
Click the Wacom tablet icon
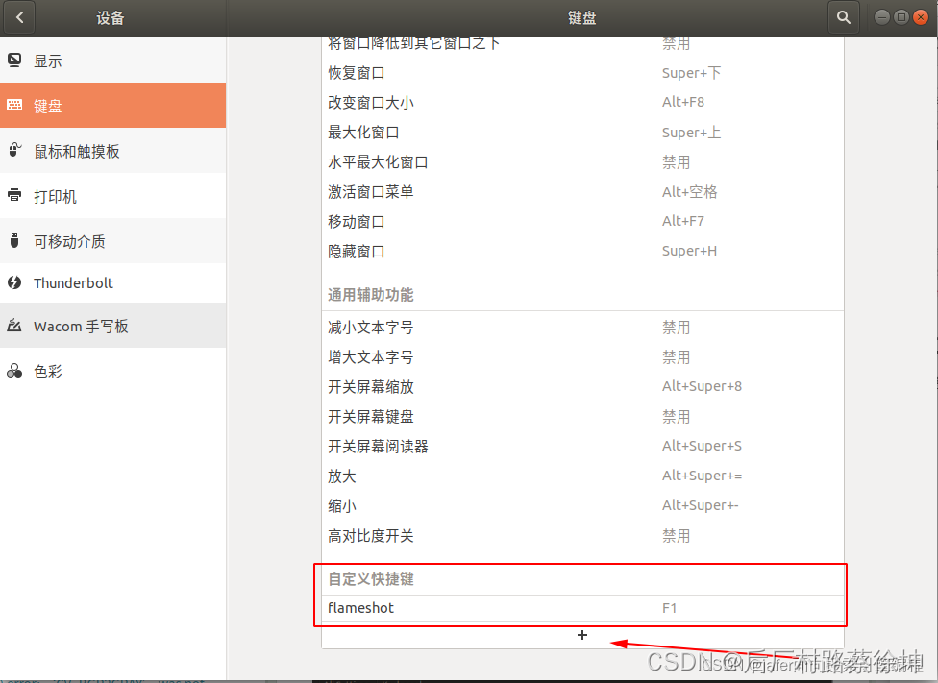(x=14, y=326)
